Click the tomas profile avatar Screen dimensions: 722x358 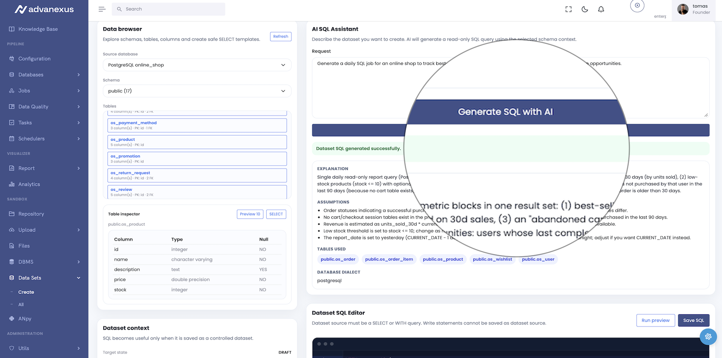click(x=683, y=9)
